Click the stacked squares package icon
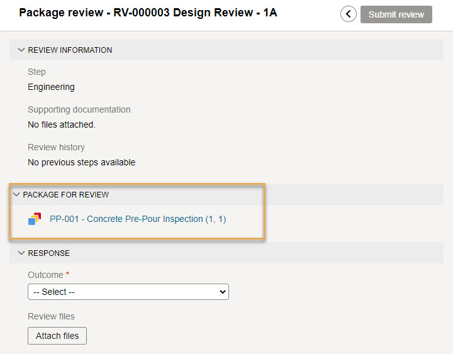 pyautogui.click(x=35, y=219)
